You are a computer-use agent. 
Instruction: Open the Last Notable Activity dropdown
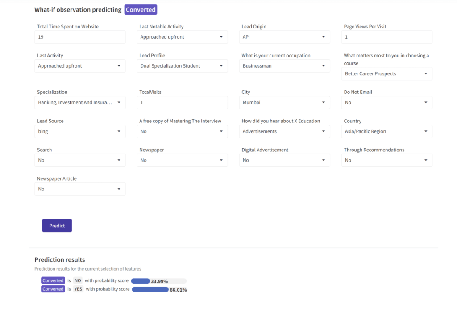182,37
